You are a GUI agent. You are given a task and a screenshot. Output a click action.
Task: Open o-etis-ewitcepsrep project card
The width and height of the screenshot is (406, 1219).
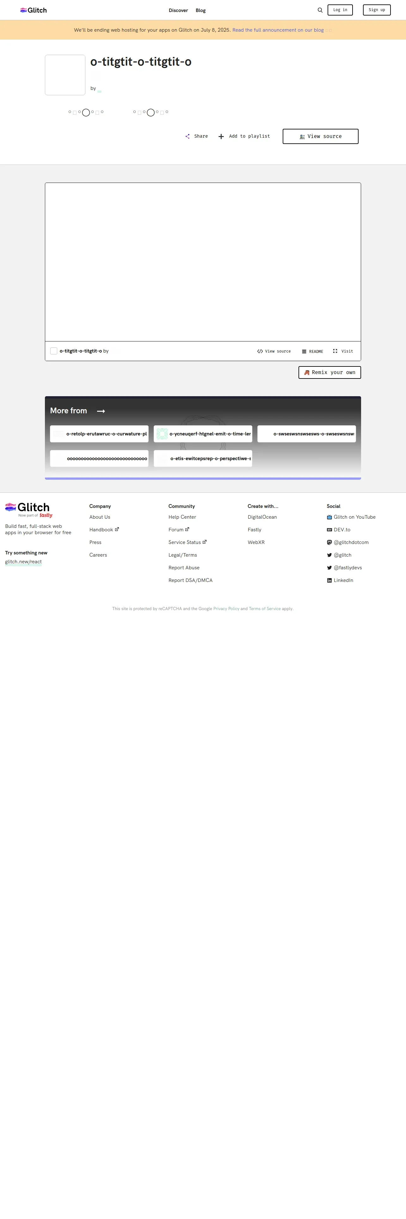(x=203, y=458)
